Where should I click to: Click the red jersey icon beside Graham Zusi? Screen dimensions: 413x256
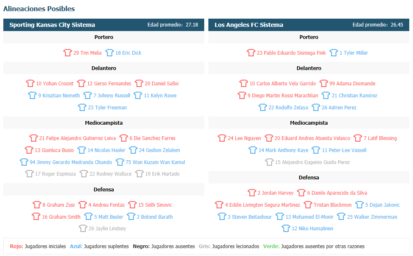coord(37,205)
